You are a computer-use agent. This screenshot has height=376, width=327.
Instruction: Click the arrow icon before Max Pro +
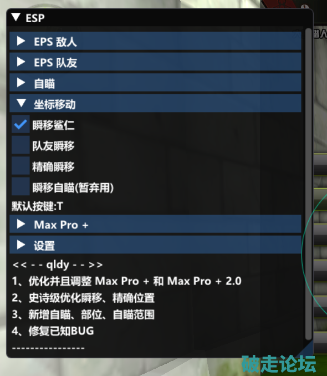tap(21, 224)
